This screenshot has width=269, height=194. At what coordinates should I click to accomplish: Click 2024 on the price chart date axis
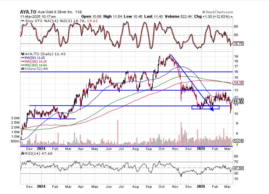coord(41,149)
